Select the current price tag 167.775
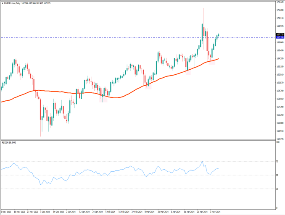285x215 pixels. tap(279, 34)
